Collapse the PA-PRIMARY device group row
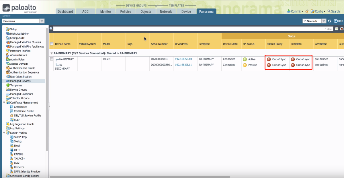The width and height of the screenshot is (344, 178). (52, 53)
